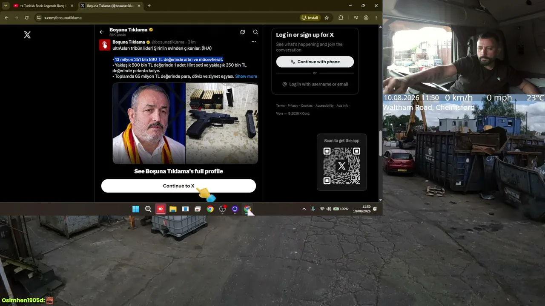Click the highlighted line '13 milyon 351 bin 890 TL'

169,59
